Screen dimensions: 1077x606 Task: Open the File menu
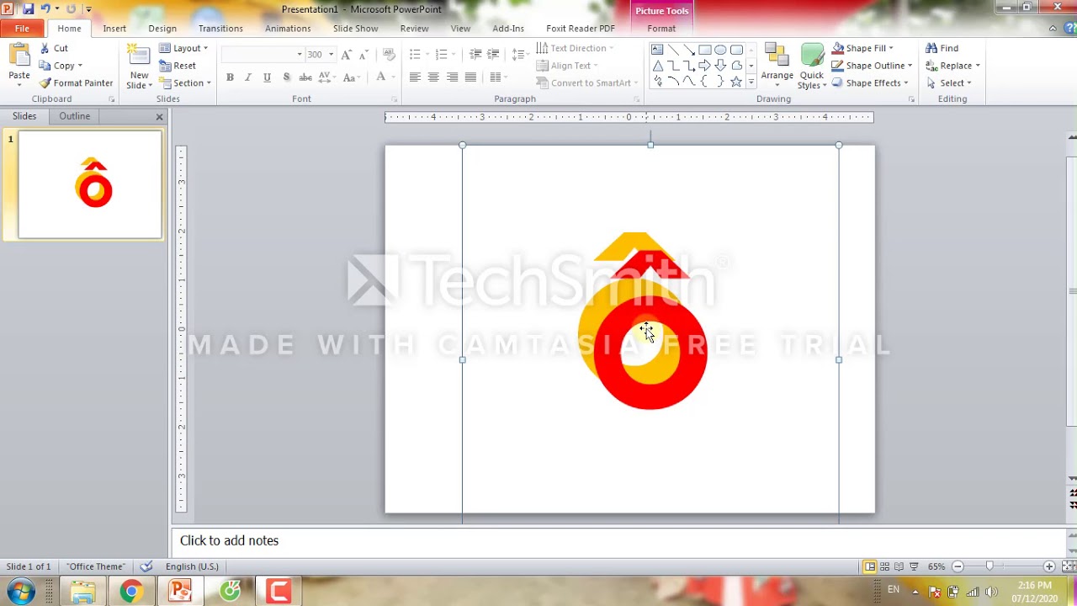click(22, 29)
